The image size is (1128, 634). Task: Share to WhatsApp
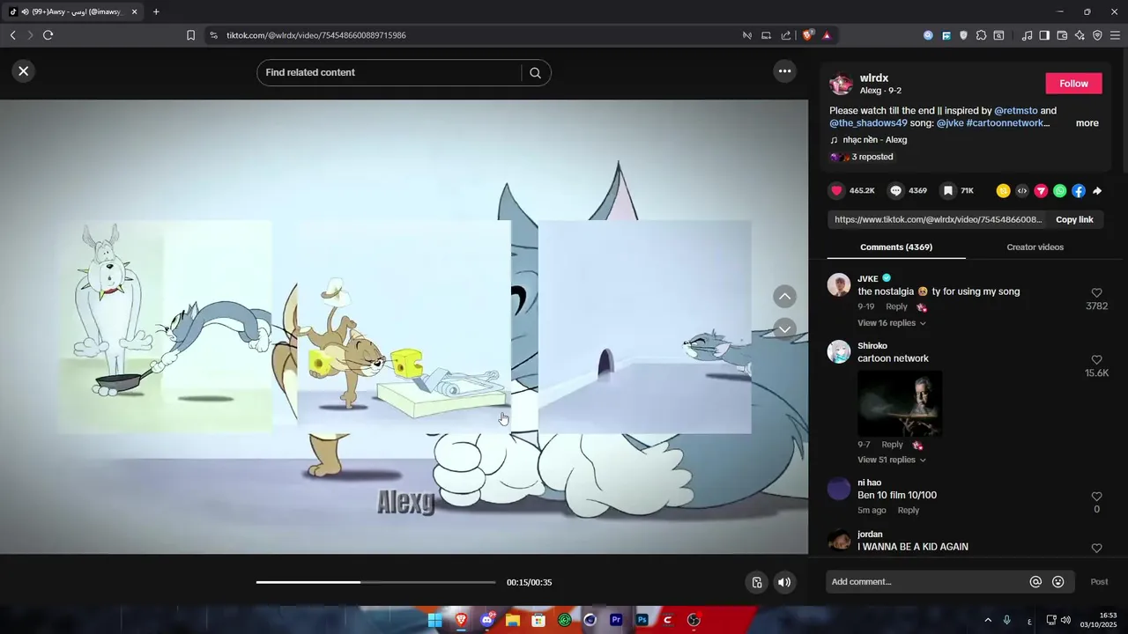1059,191
